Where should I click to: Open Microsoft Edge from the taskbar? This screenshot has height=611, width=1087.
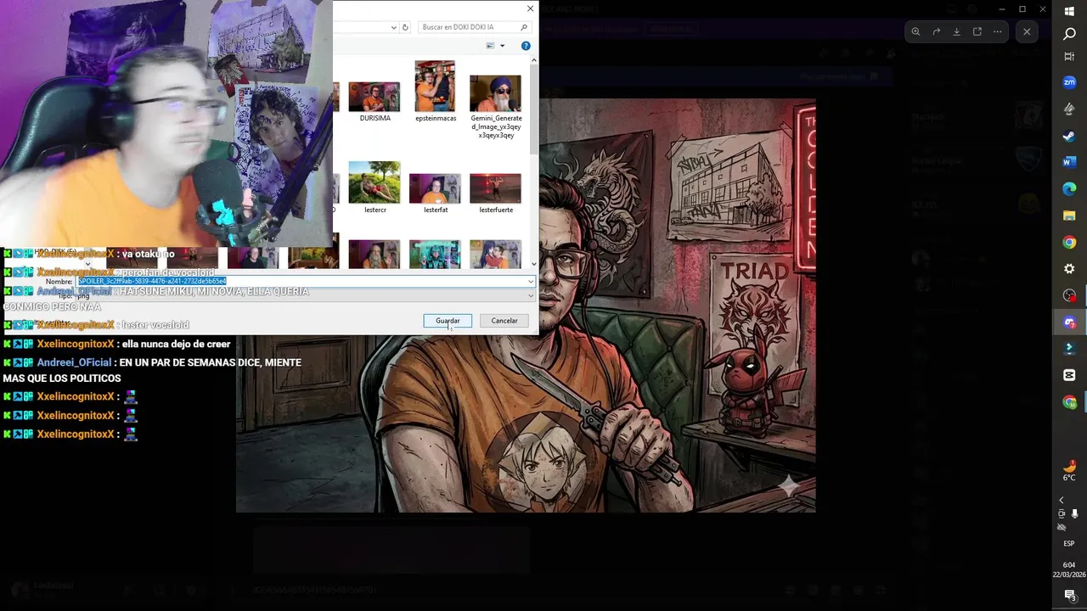tap(1069, 188)
